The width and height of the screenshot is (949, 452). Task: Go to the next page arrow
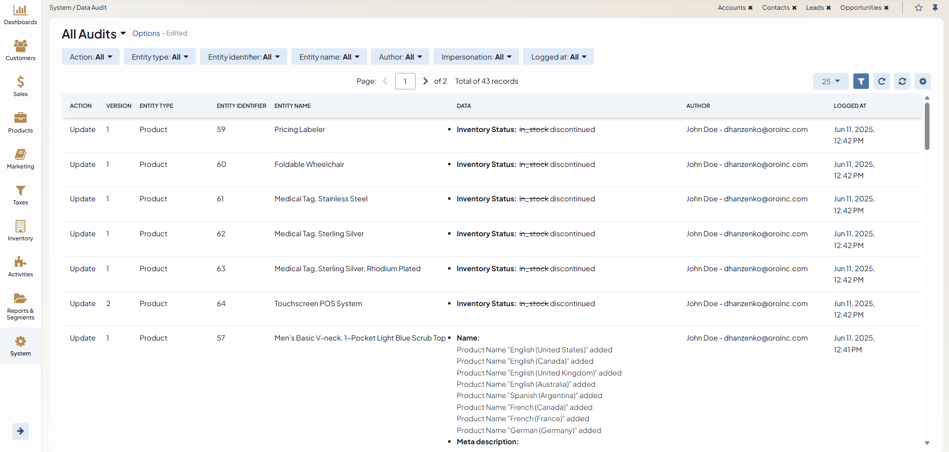[425, 81]
